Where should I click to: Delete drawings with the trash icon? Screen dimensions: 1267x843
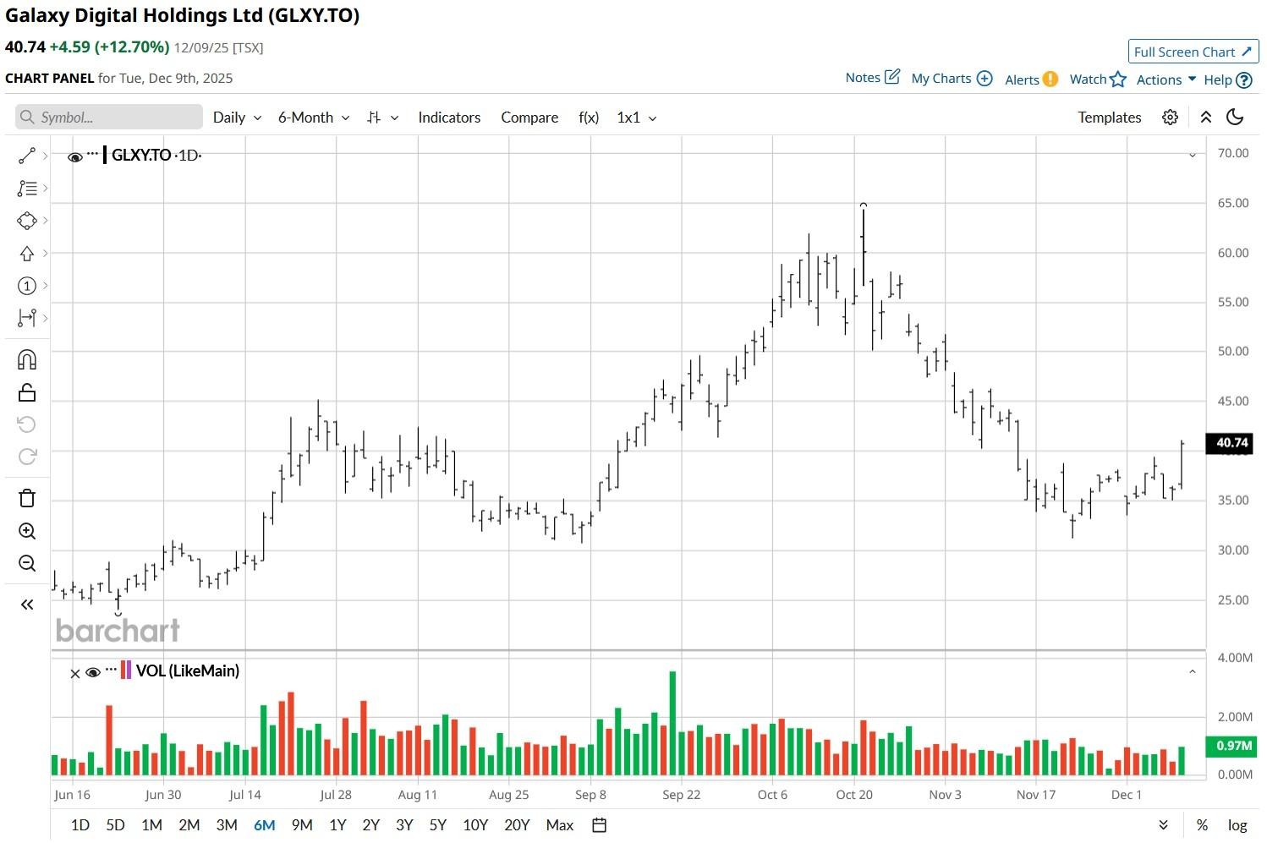click(27, 498)
